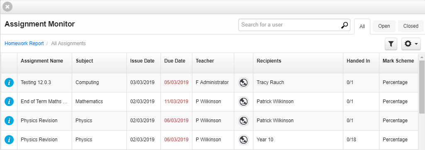Click round icon in End of Term Maths row

pos(243,102)
